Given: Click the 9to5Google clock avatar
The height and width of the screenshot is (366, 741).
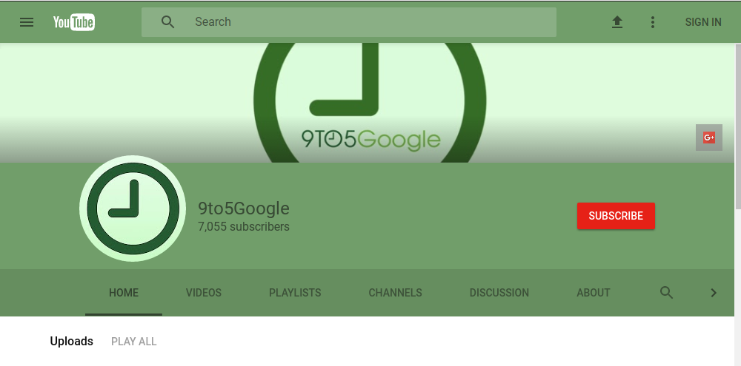Looking at the screenshot, I should 133,209.
